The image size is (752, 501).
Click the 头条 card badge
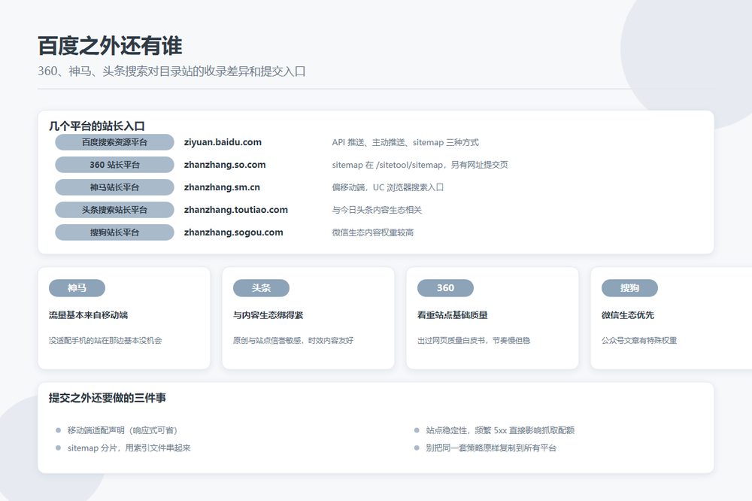pos(261,288)
